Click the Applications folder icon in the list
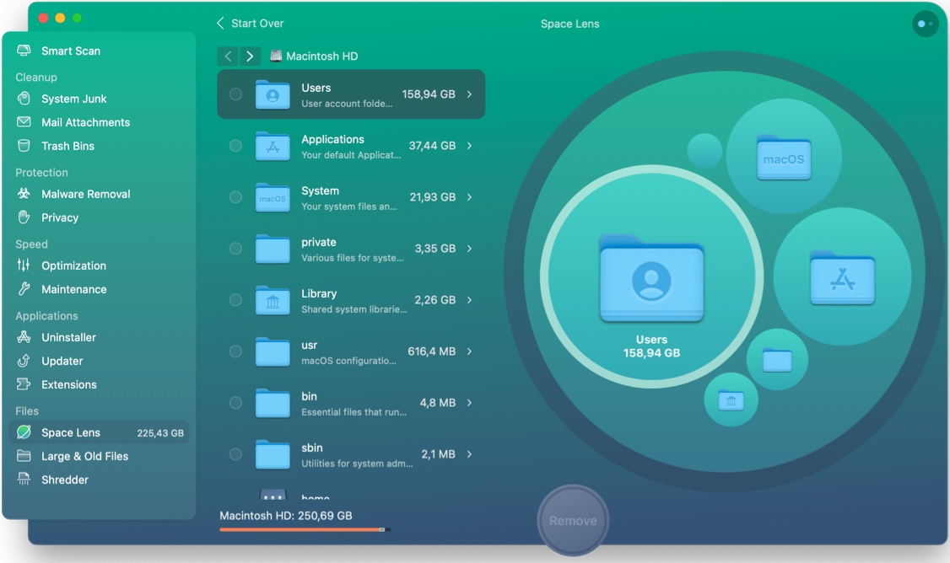 pyautogui.click(x=273, y=146)
